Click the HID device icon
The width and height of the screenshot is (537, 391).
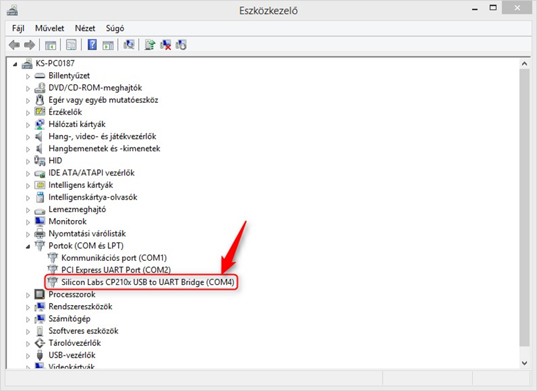coord(40,160)
